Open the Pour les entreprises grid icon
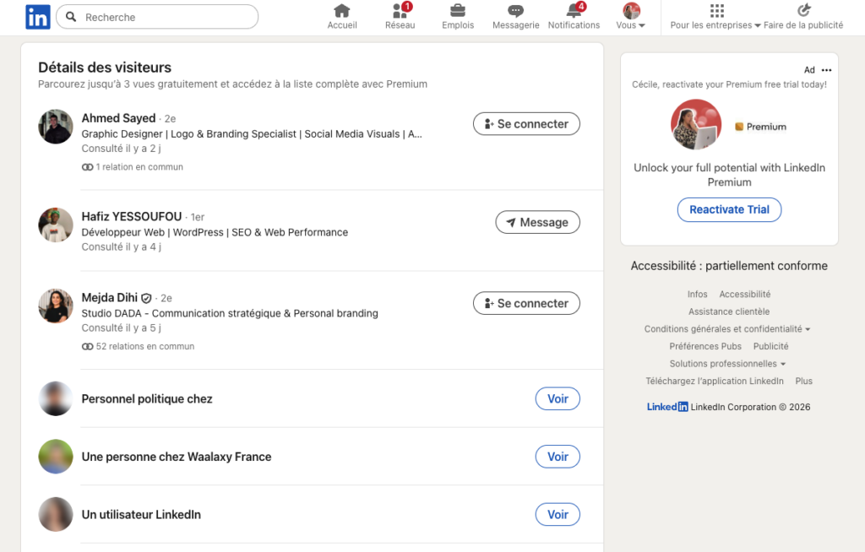The width and height of the screenshot is (865, 552). (x=716, y=12)
